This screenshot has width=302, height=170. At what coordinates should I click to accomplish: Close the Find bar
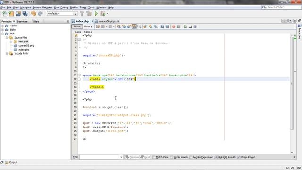(x=294, y=157)
